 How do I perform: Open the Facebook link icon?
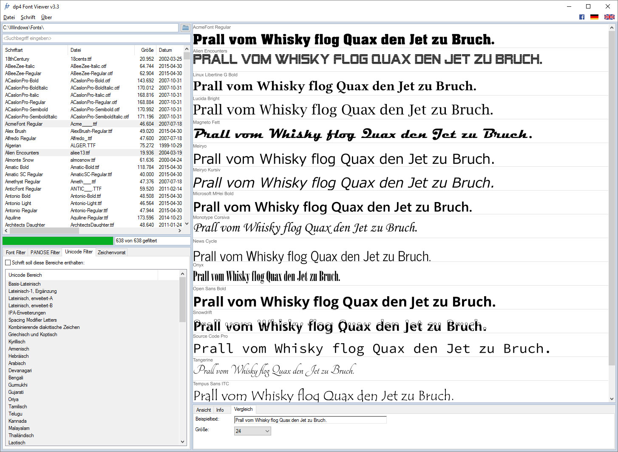click(582, 17)
